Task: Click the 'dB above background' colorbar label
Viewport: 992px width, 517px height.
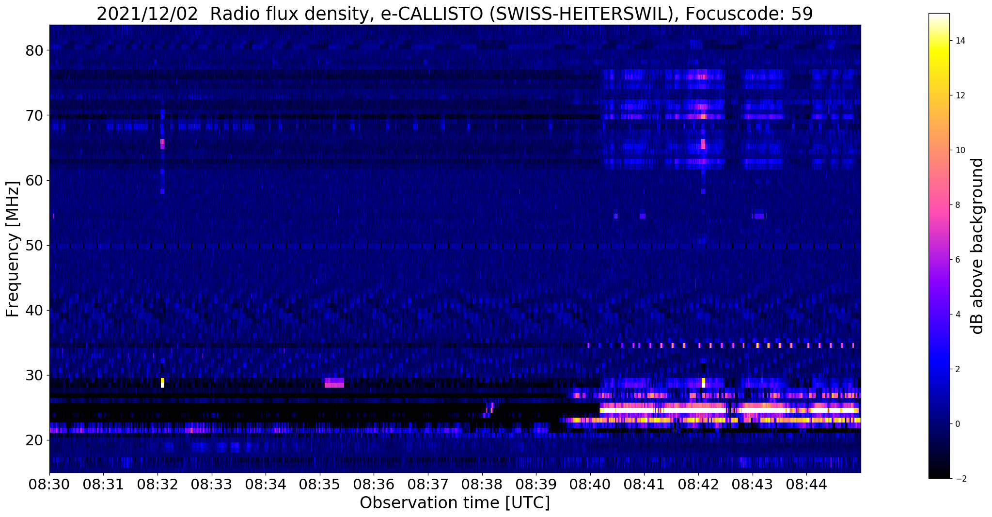Action: [x=977, y=246]
